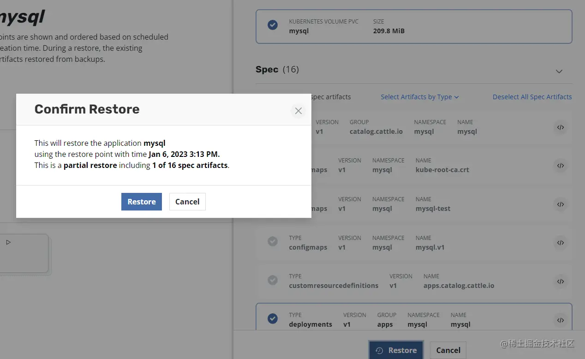View YAML code for deployments mysql artifact
This screenshot has width=585, height=359.
tap(561, 320)
